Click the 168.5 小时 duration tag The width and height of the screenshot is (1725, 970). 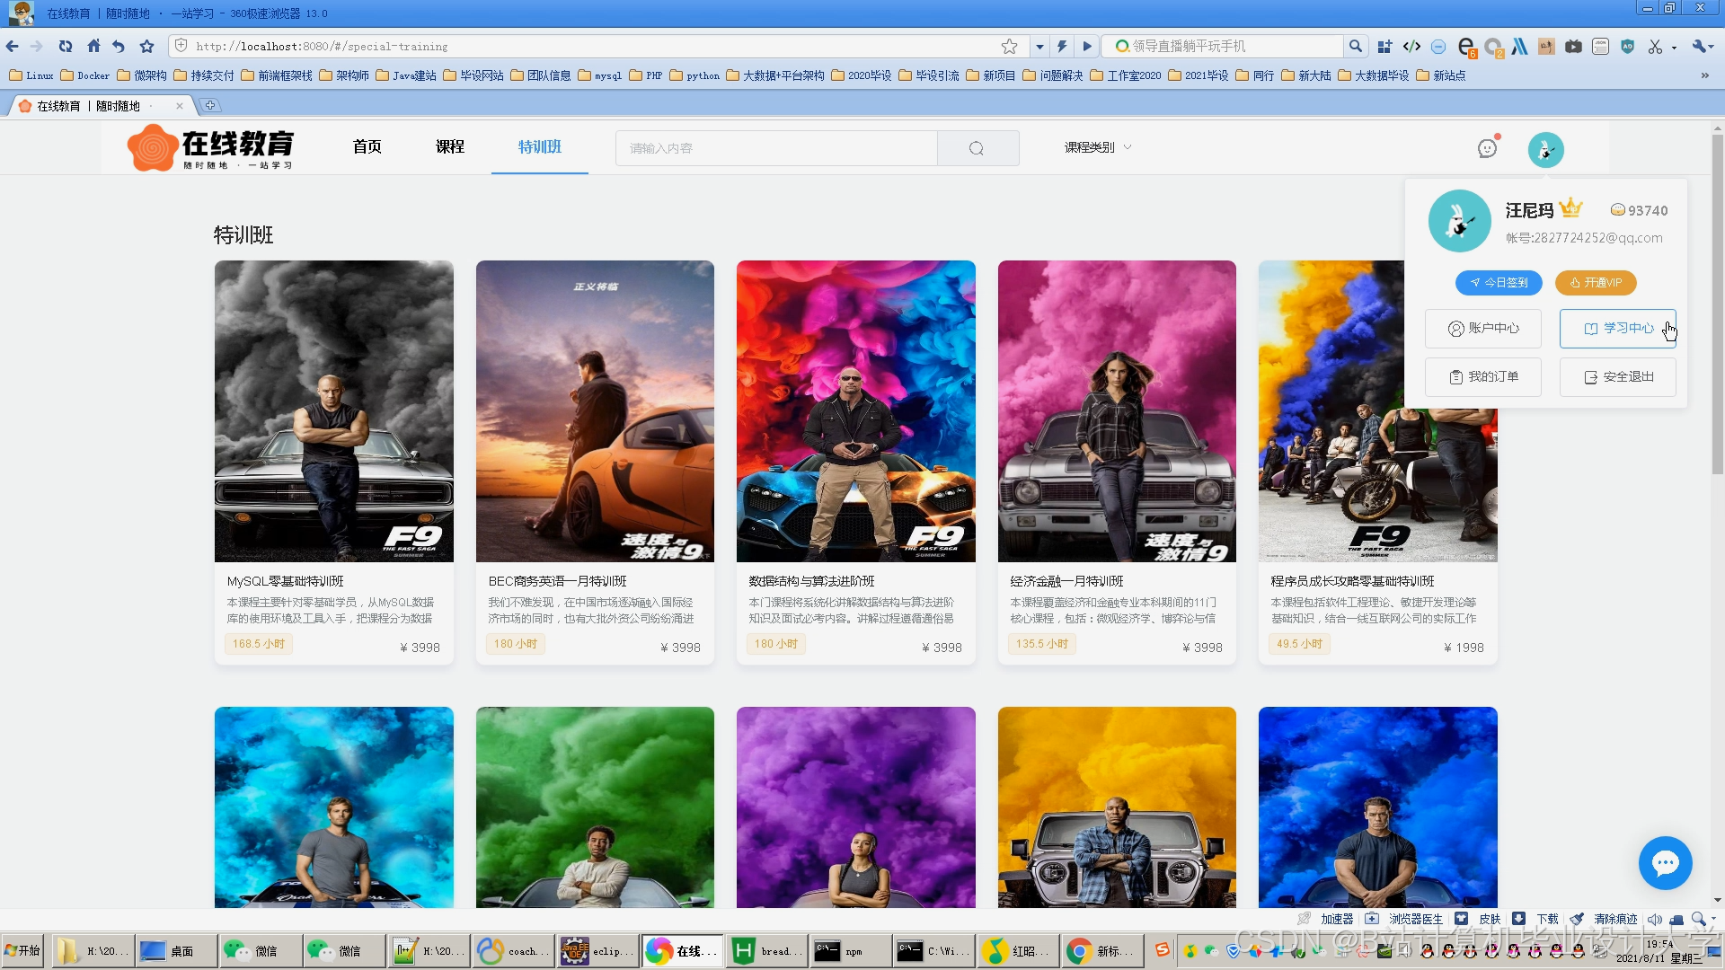pyautogui.click(x=259, y=644)
